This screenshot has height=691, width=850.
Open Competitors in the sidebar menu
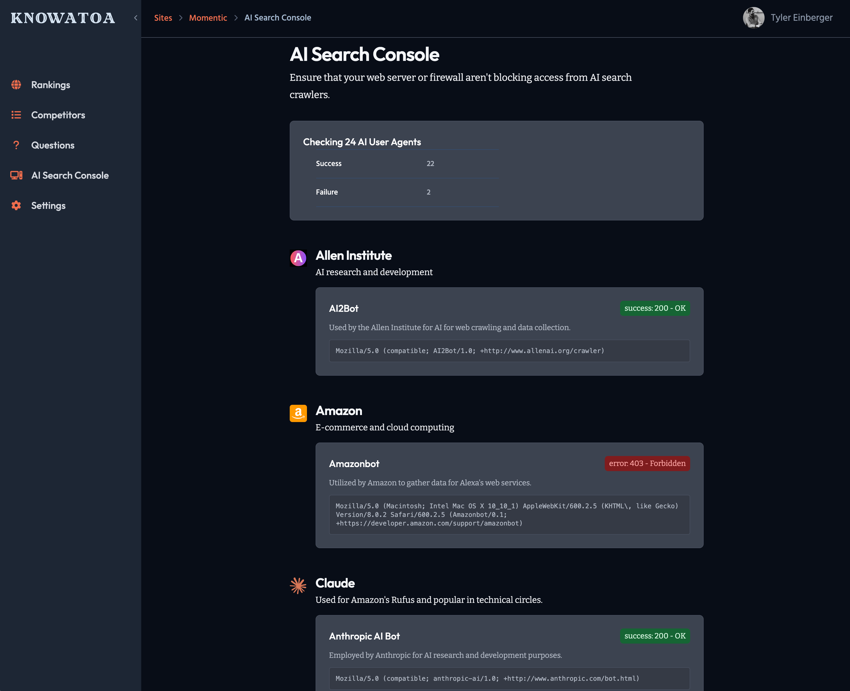pyautogui.click(x=58, y=115)
